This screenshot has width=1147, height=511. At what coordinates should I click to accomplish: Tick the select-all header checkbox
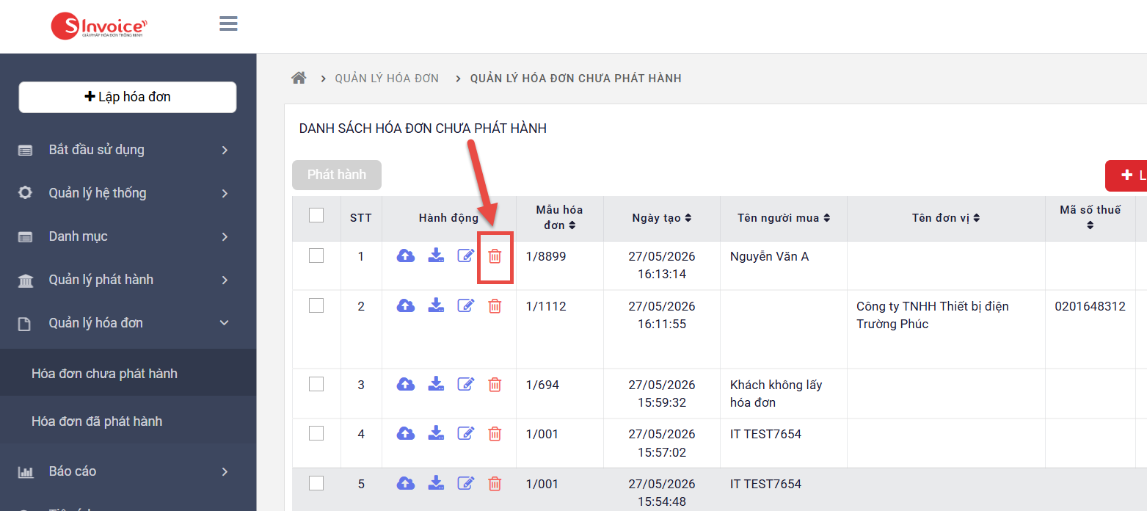pos(316,216)
